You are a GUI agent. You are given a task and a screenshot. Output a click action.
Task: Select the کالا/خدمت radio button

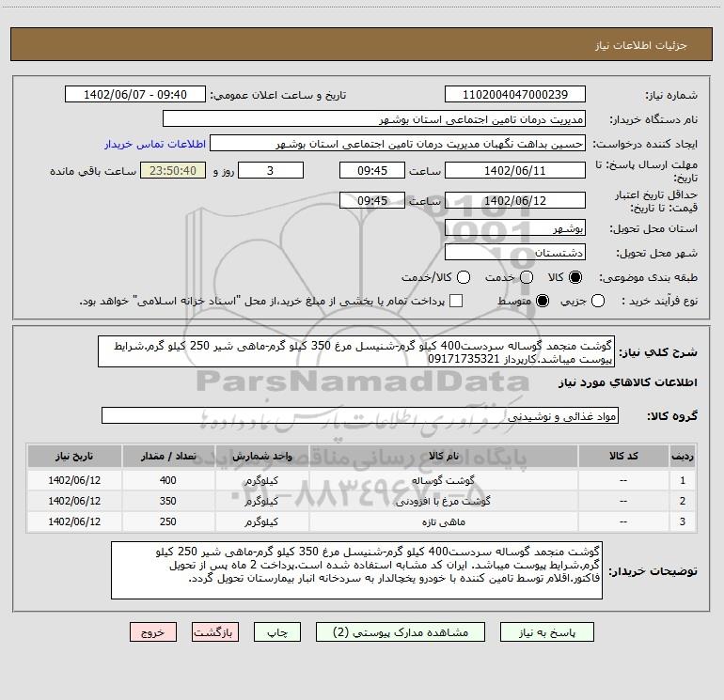point(464,277)
